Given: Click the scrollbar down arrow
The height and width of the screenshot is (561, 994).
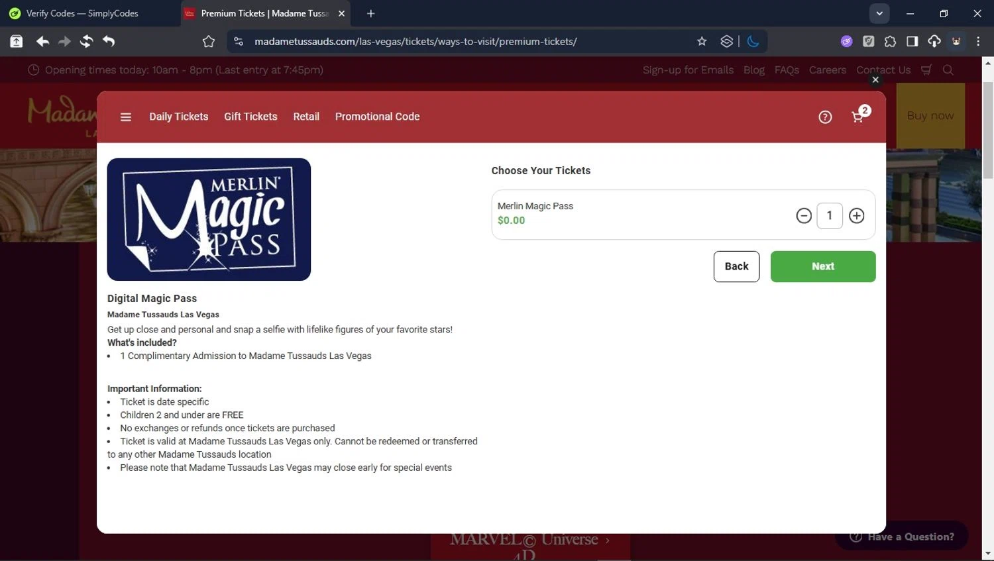Looking at the screenshot, I should 988,554.
